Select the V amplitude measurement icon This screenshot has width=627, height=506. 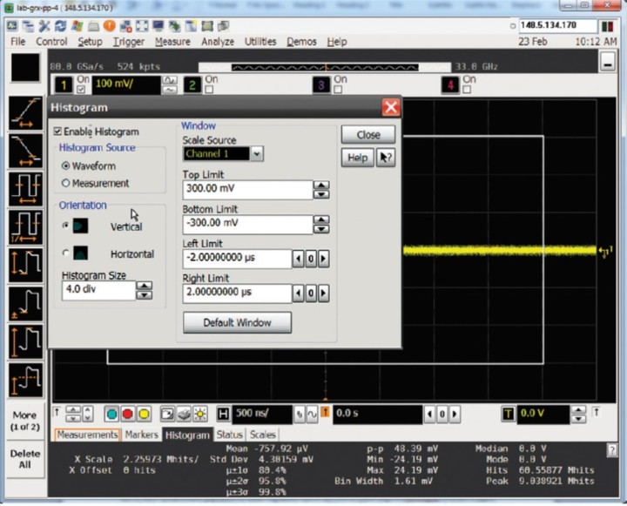tap(25, 341)
